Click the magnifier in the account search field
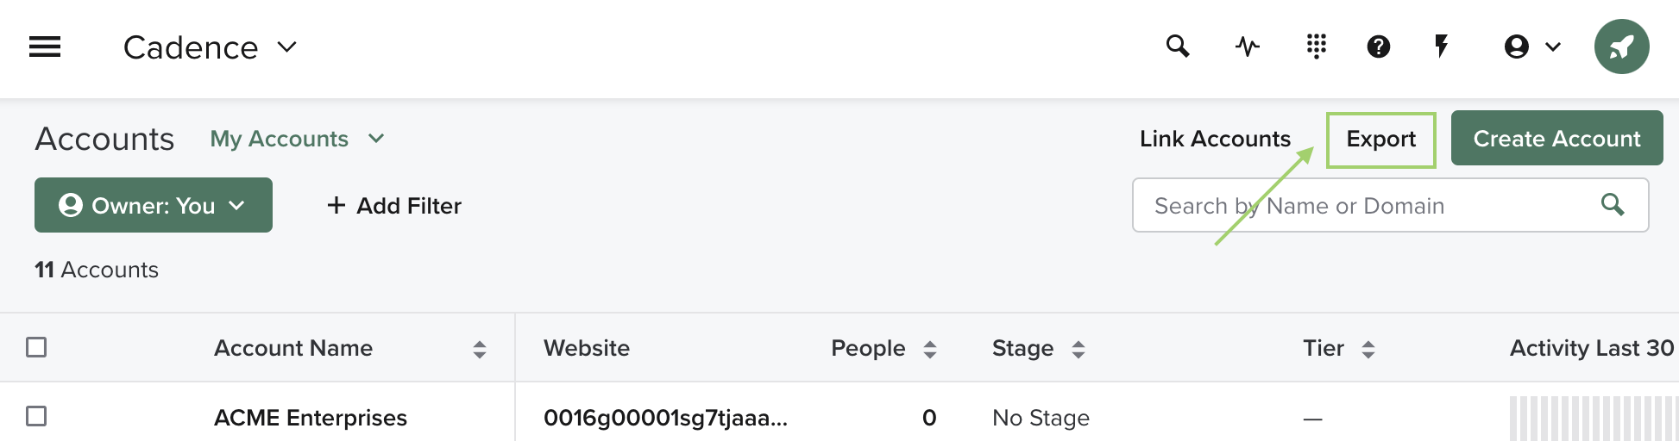Image resolution: width=1679 pixels, height=441 pixels. click(1613, 205)
